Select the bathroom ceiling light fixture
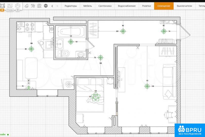Viewport: 205px width, 137px height. tap(71, 42)
